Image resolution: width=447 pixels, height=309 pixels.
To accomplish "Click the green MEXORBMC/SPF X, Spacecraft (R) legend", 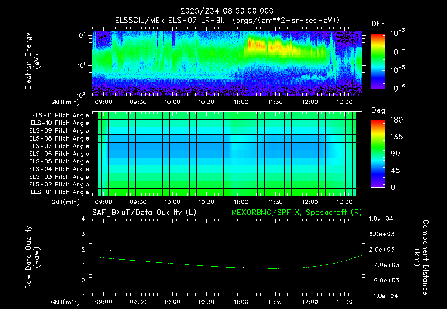I will click(296, 213).
